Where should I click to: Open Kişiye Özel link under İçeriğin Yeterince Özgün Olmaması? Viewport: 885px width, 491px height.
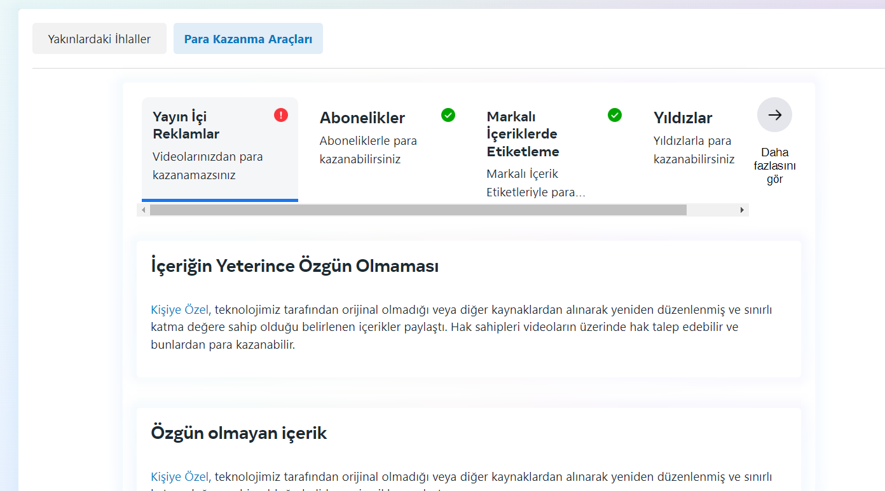(x=180, y=310)
